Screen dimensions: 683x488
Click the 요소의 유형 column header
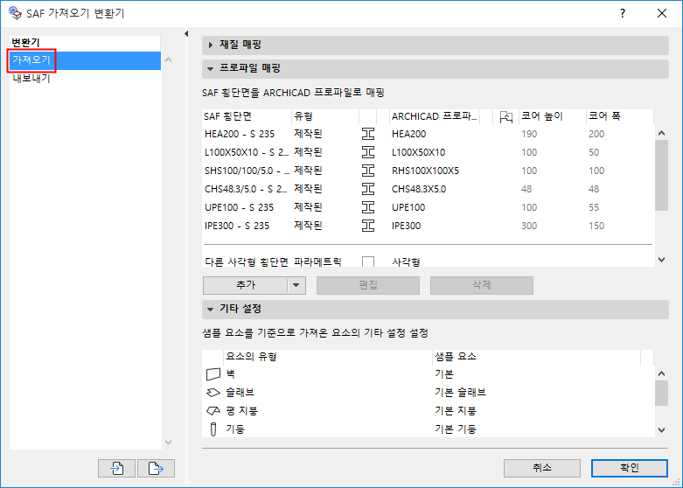[328, 357]
